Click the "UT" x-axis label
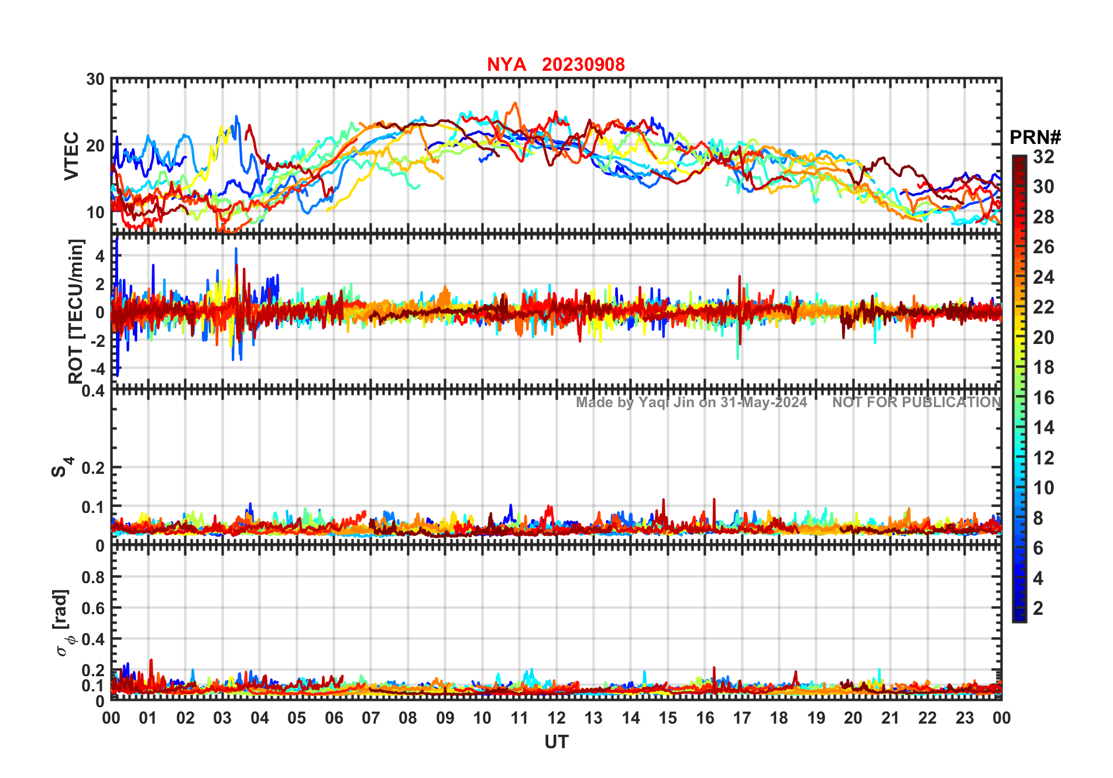This screenshot has height=778, width=1113. (556, 742)
